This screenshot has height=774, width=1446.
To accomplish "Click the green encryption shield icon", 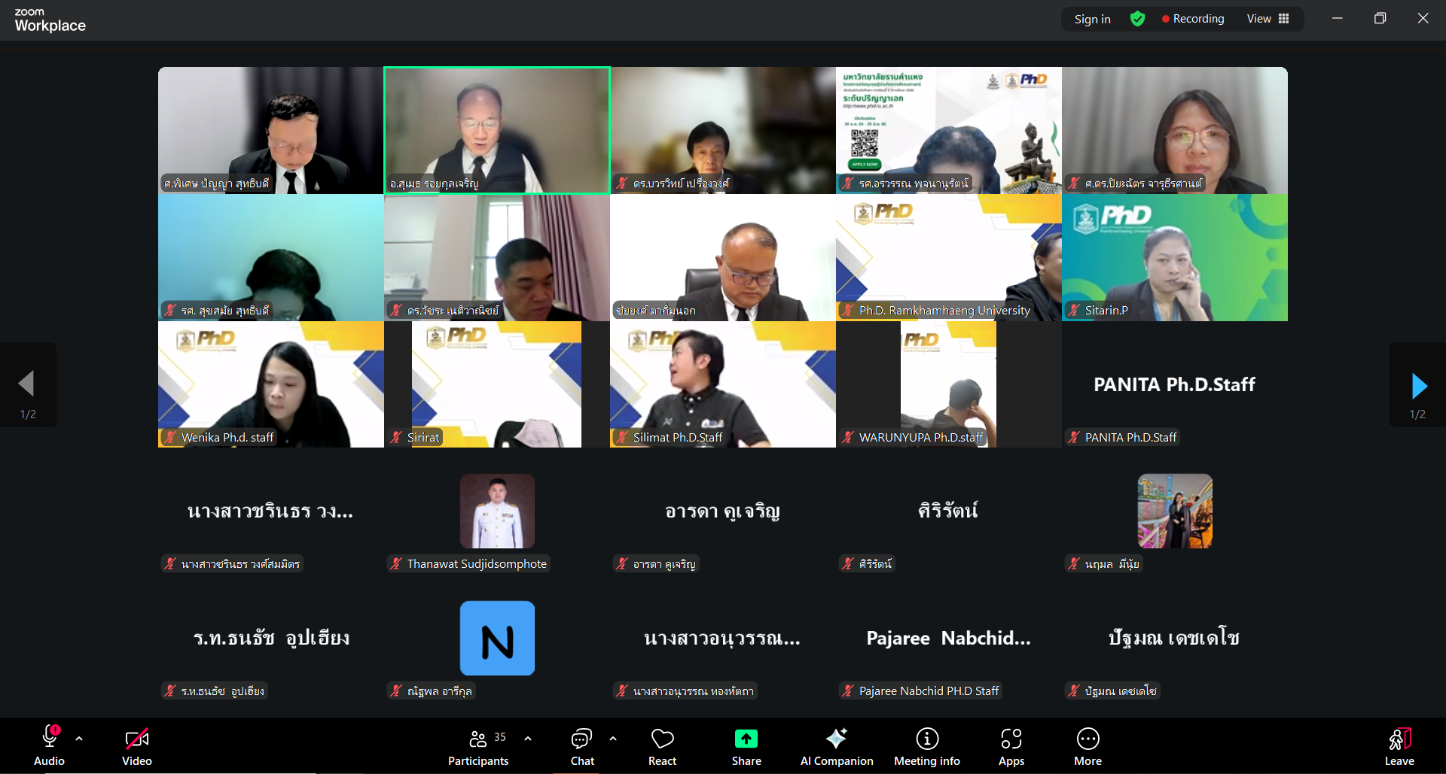I will click(1137, 19).
